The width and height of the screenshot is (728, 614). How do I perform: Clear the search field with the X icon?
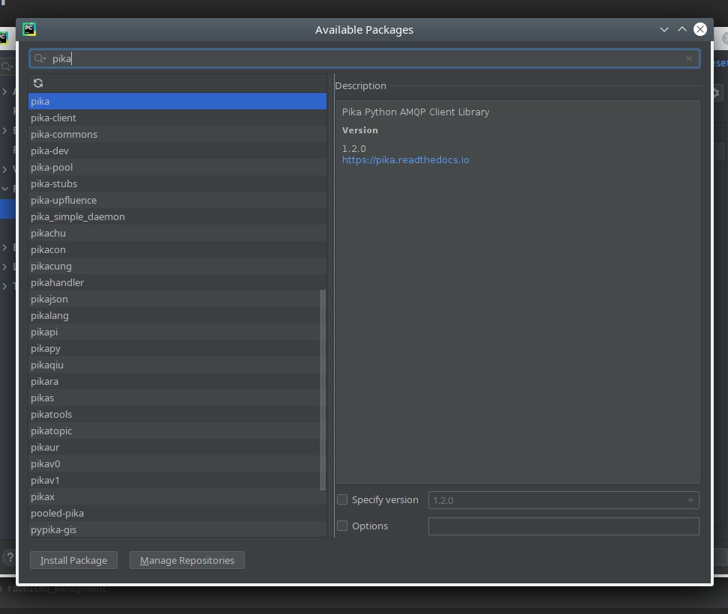pyautogui.click(x=688, y=58)
